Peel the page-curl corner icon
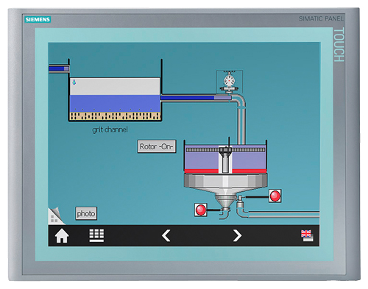Screen dimensions: 368x289 click(x=56, y=216)
